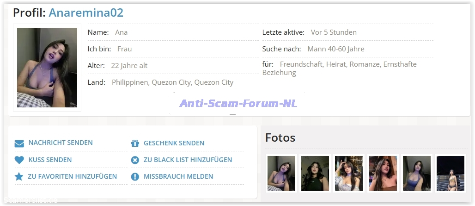
Task: Click the heart icon to send a kiss
Action: [x=19, y=160]
